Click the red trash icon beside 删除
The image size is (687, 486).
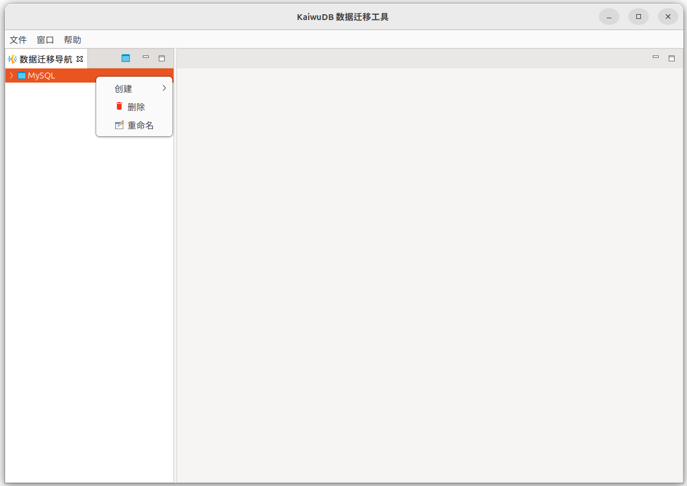click(x=119, y=107)
